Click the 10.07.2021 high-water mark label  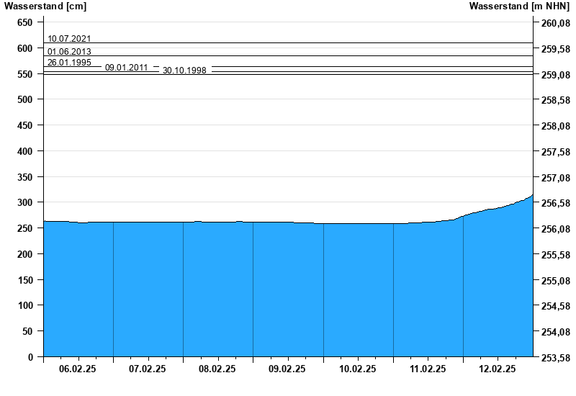click(69, 39)
